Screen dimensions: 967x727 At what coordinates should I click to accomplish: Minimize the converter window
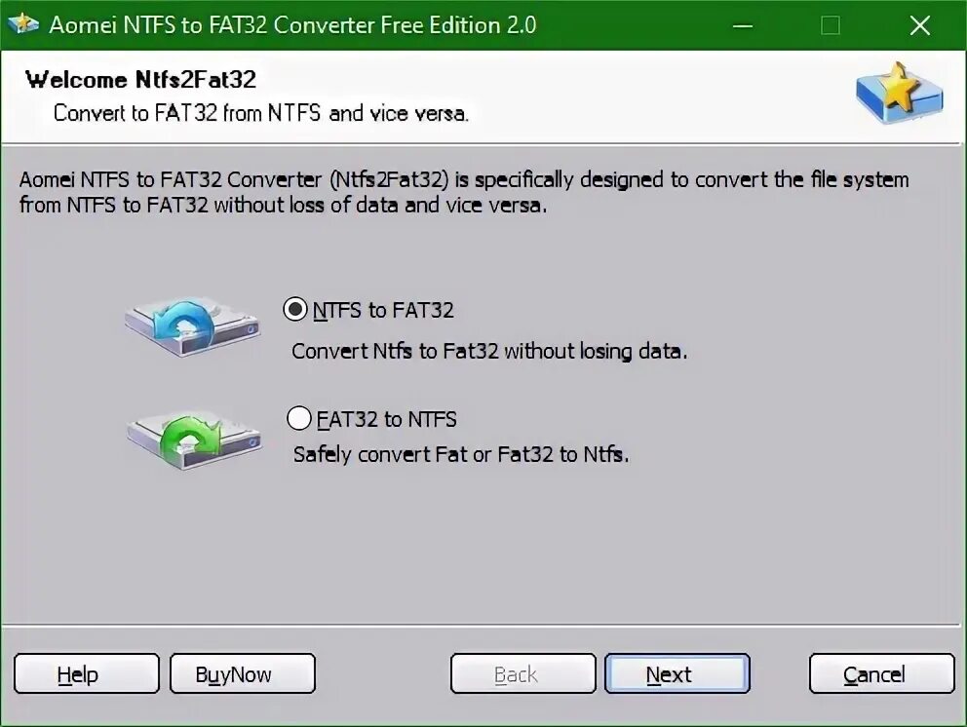coord(743,26)
